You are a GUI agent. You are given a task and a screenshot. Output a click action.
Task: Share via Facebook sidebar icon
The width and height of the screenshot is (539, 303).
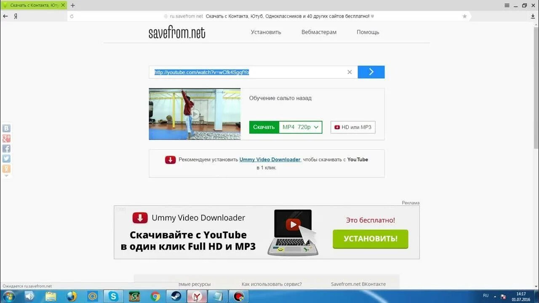coord(6,149)
